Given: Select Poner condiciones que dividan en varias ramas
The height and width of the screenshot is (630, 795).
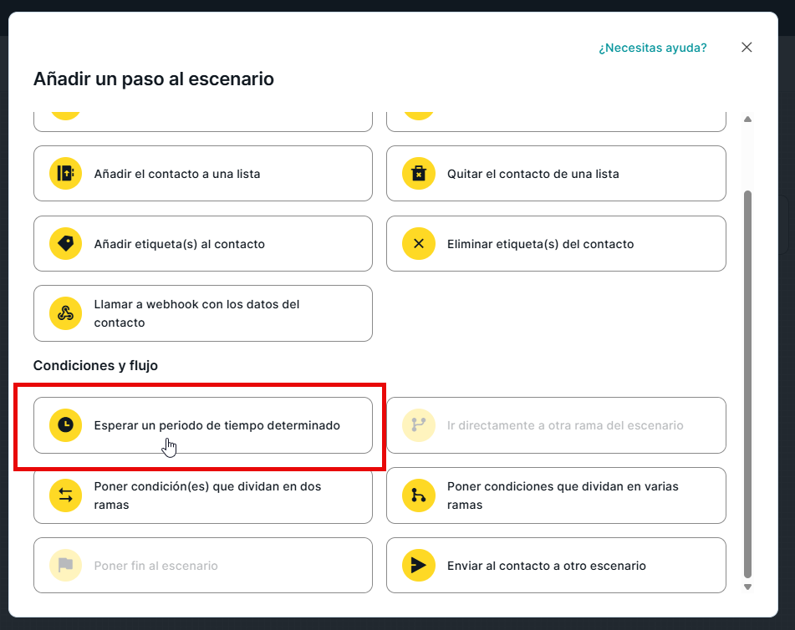Looking at the screenshot, I should tap(562, 495).
